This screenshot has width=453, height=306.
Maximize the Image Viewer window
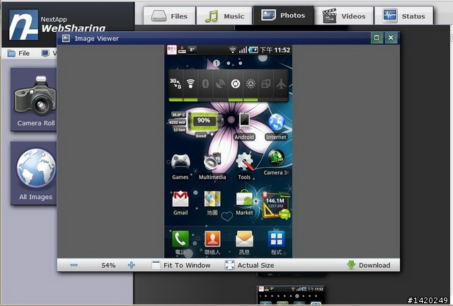[377, 38]
